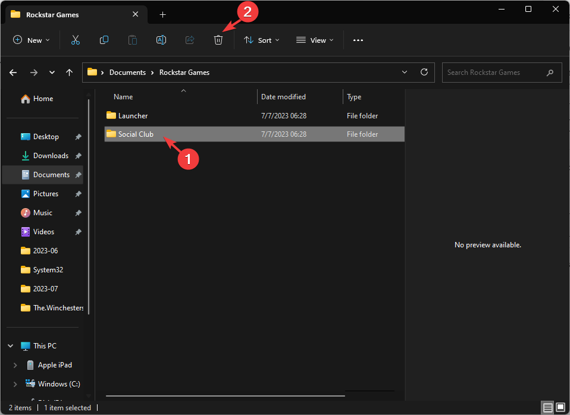
Task: Click the Cut scissors icon
Action: tap(75, 40)
